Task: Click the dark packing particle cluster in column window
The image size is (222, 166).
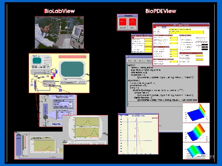Action: 45,117
